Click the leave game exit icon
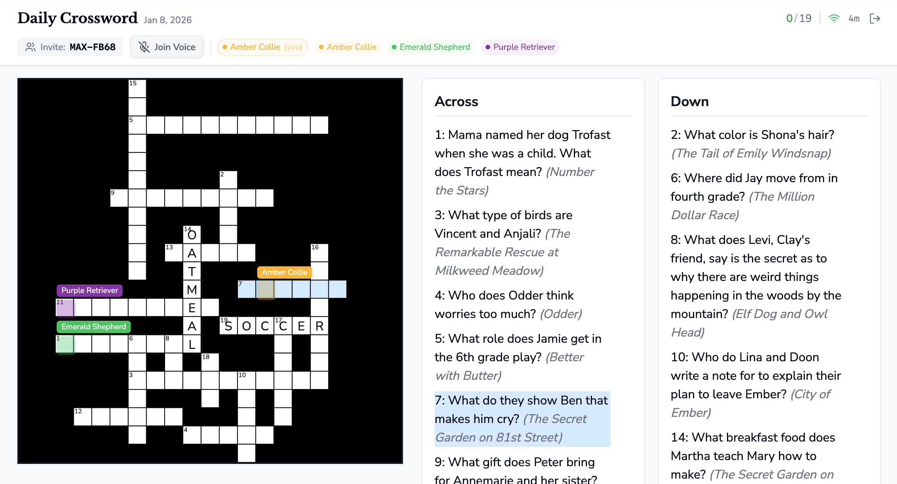 click(x=875, y=18)
